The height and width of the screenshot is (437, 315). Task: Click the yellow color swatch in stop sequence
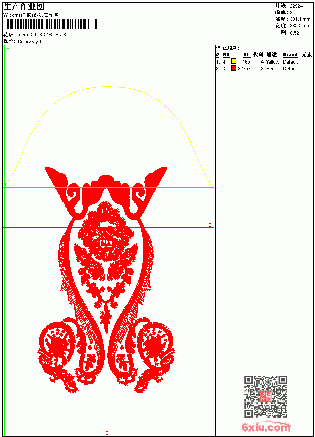click(234, 61)
